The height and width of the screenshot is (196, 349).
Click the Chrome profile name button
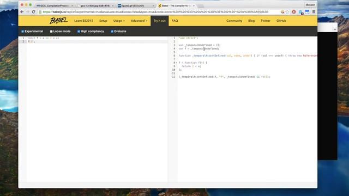click(310, 5)
